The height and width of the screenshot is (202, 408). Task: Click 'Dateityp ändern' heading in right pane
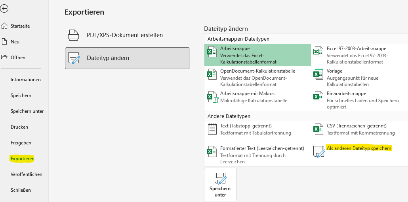[x=226, y=28]
